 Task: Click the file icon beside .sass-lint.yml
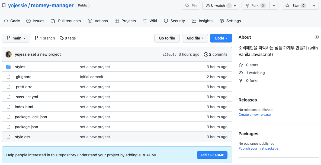(x=8, y=97)
